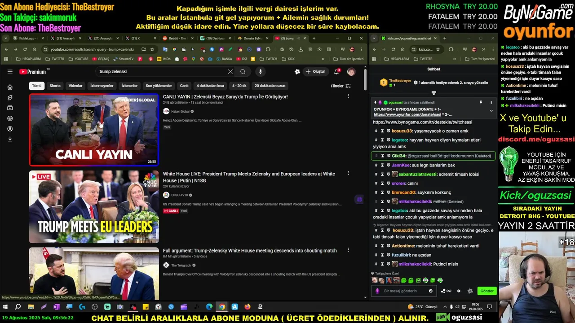The width and height of the screenshot is (575, 323).
Task: Bookmark the YouTube page with star icon
Action: click(x=152, y=49)
